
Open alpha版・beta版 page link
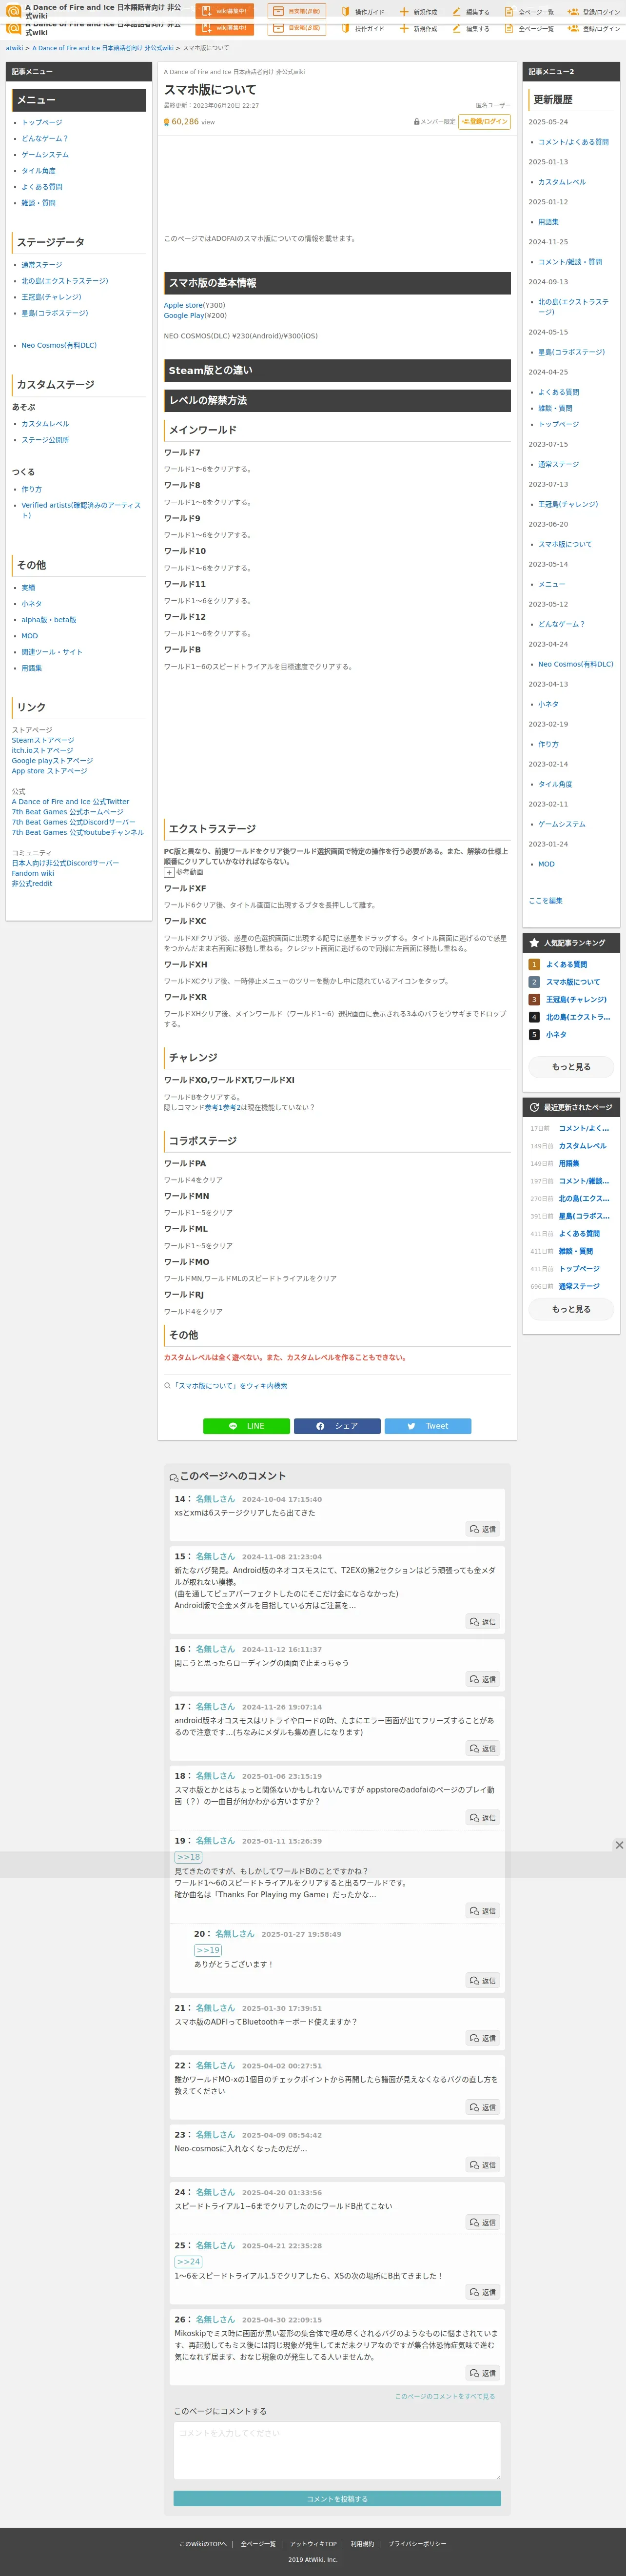pyautogui.click(x=49, y=620)
